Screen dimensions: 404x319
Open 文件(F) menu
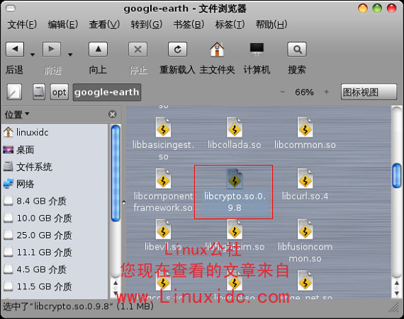(22, 25)
